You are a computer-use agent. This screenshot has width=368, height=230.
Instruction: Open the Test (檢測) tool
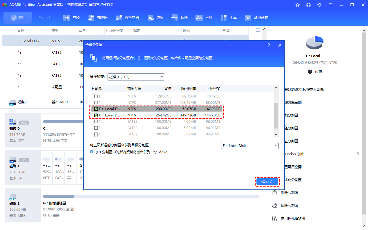(x=199, y=18)
